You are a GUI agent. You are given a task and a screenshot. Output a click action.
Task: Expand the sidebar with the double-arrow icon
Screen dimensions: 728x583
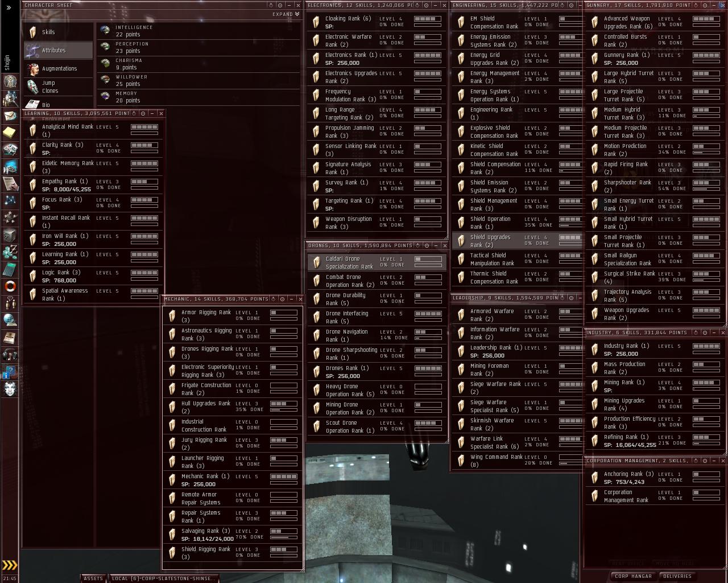click(9, 7)
